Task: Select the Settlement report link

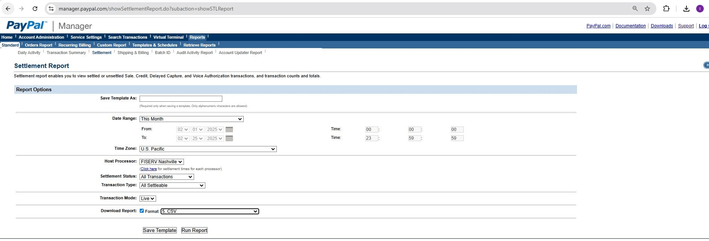Action: pos(102,53)
